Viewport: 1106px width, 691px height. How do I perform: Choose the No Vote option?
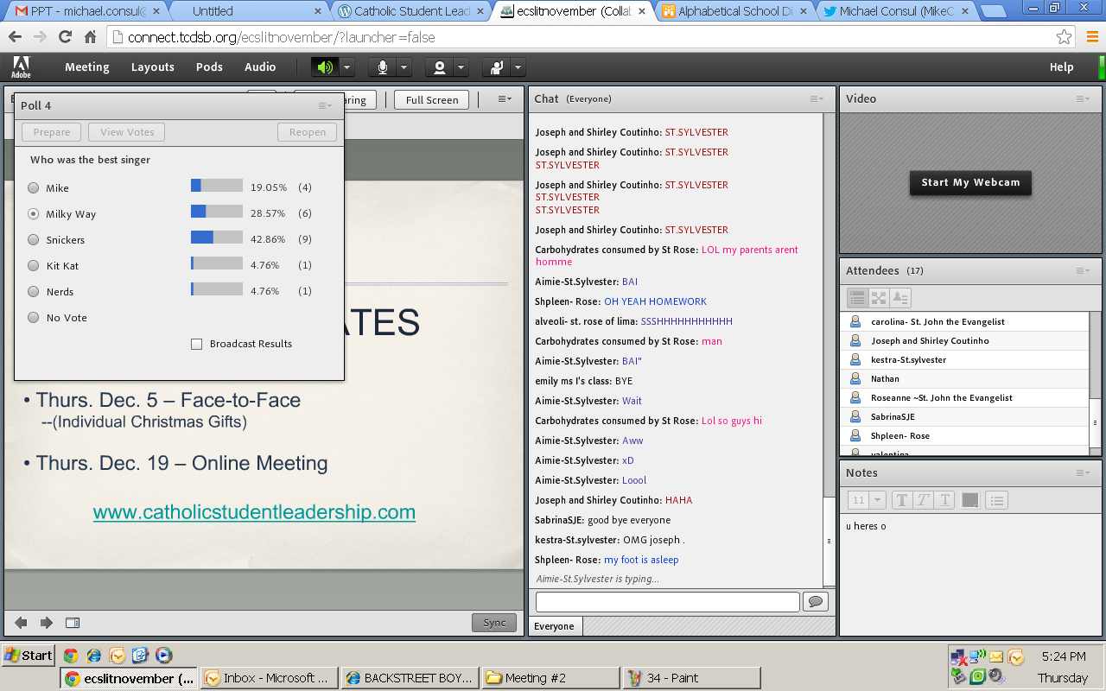coord(34,318)
